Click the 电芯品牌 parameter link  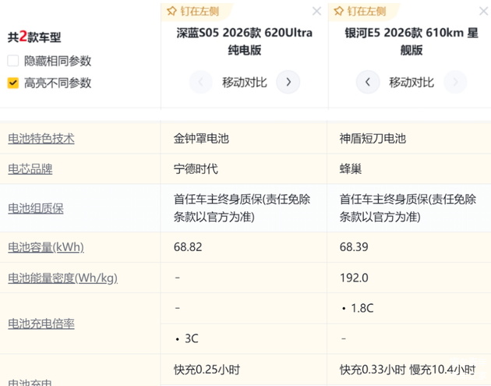point(30,168)
